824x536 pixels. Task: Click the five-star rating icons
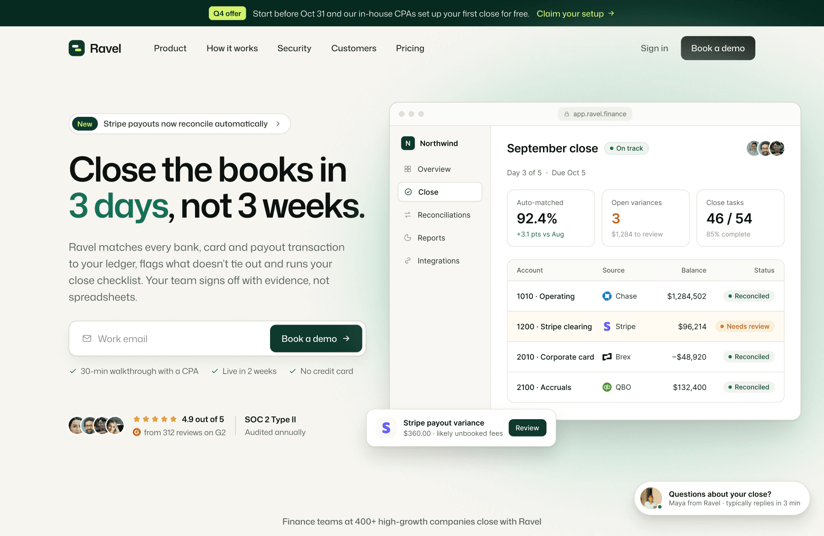pyautogui.click(x=155, y=419)
